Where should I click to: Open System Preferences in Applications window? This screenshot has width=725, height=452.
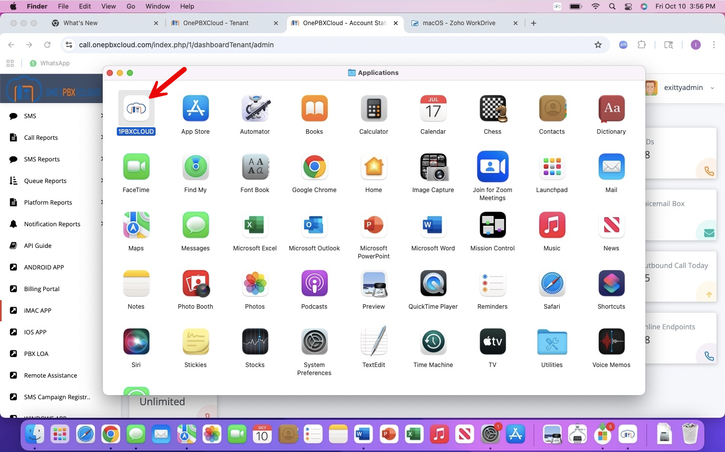(314, 342)
